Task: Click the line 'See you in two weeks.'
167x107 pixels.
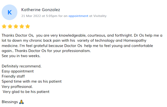Action: coord(21,56)
